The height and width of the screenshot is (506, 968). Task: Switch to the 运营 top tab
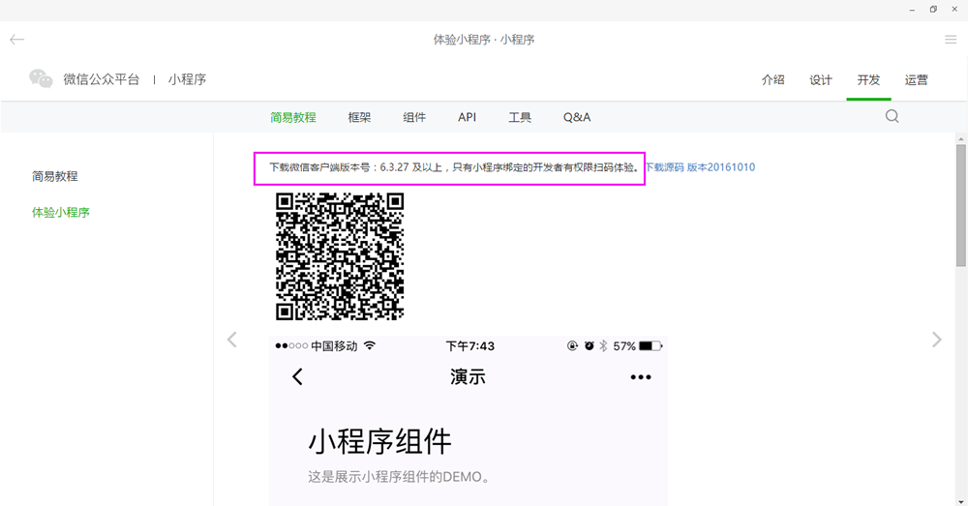click(x=916, y=80)
